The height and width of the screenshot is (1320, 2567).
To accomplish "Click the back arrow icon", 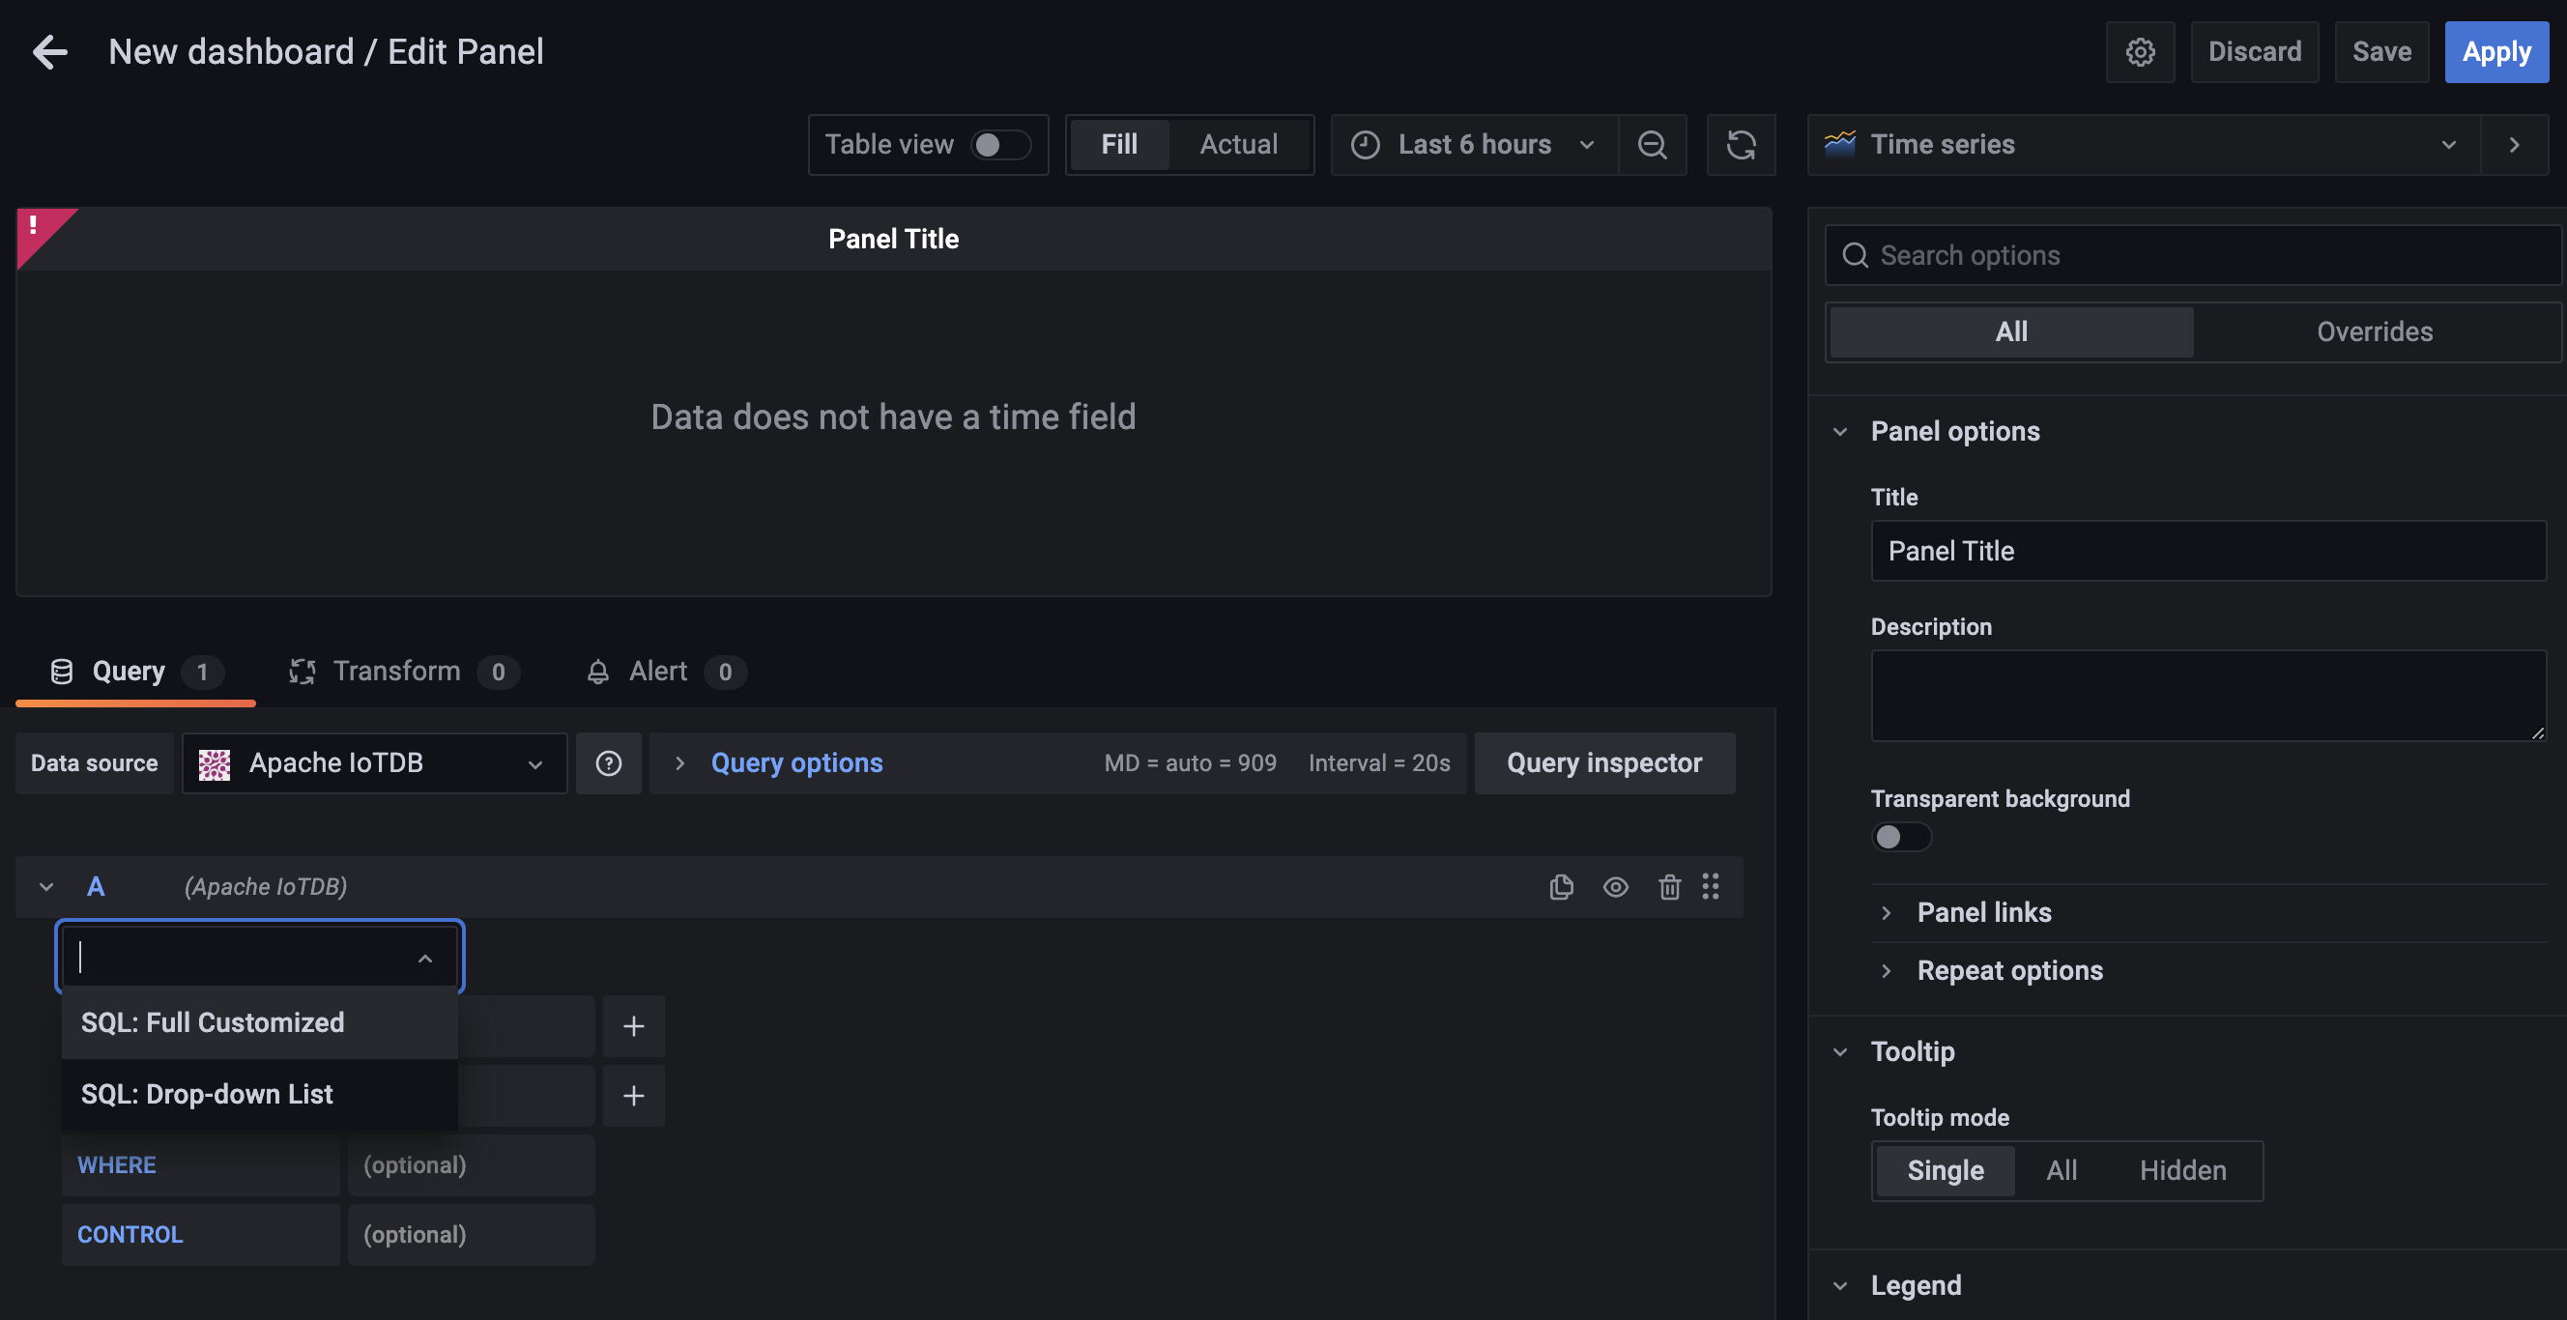I will [50, 52].
